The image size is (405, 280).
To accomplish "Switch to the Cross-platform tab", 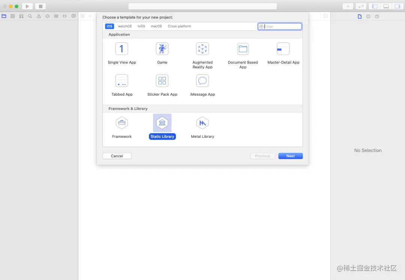I will pos(179,26).
